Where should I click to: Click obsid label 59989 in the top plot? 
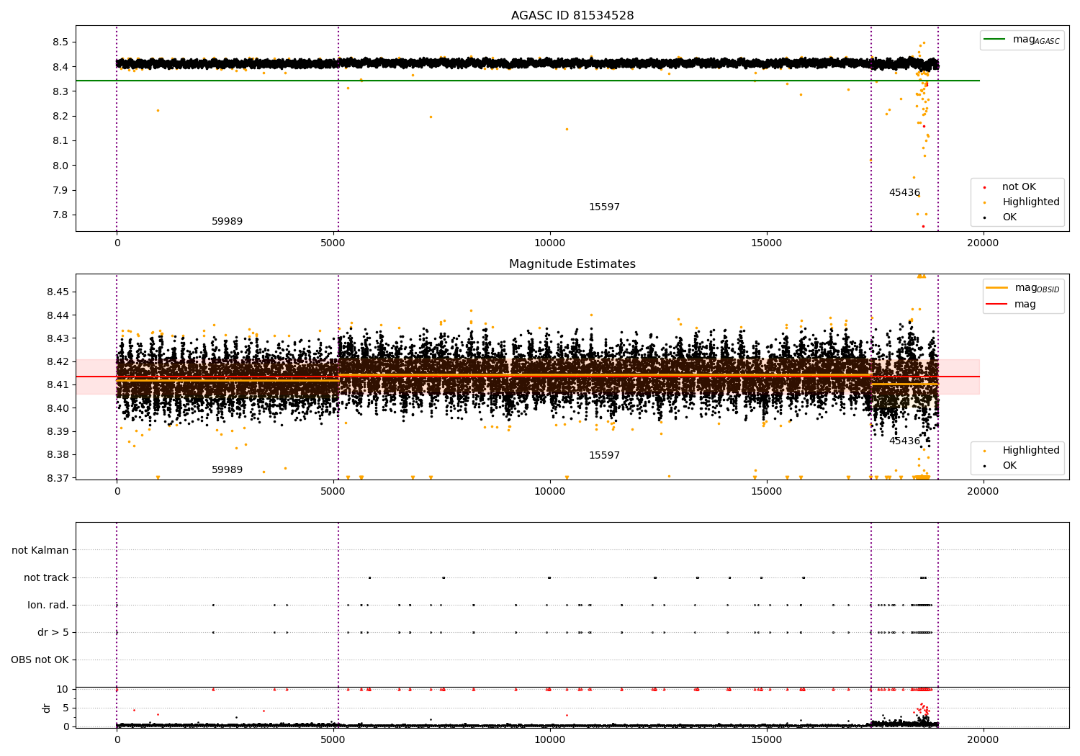tap(227, 222)
